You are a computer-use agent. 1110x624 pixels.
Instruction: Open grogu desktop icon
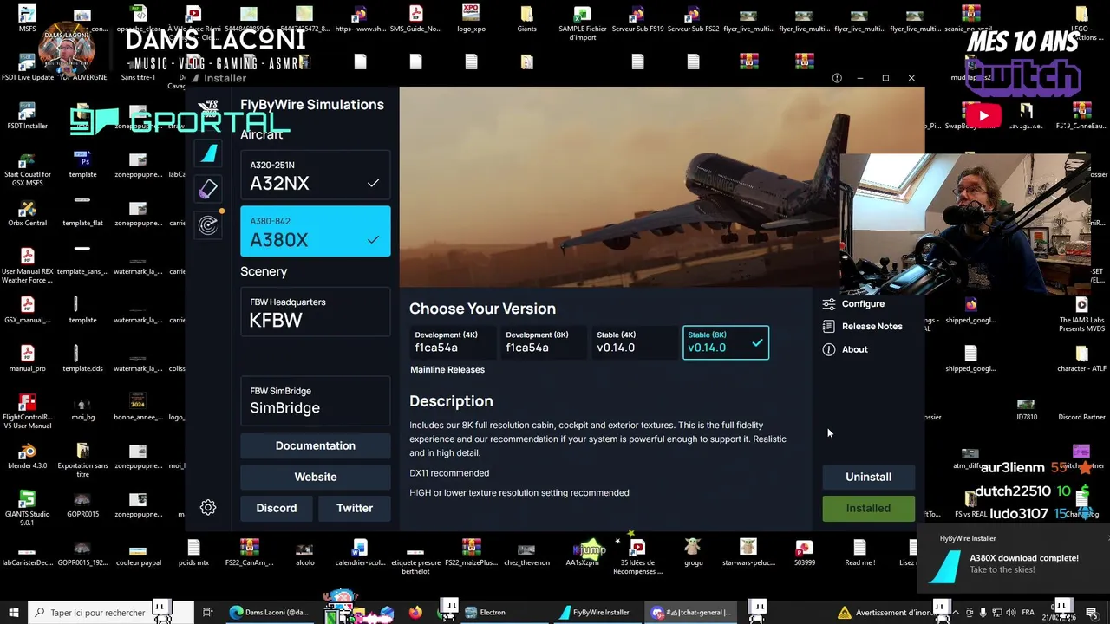pyautogui.click(x=693, y=553)
